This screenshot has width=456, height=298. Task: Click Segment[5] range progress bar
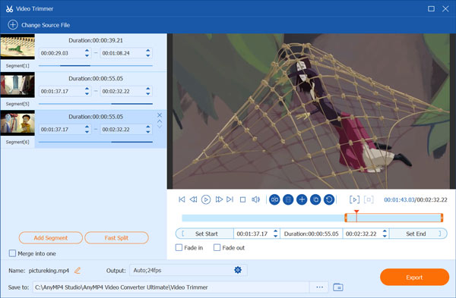pos(96,104)
